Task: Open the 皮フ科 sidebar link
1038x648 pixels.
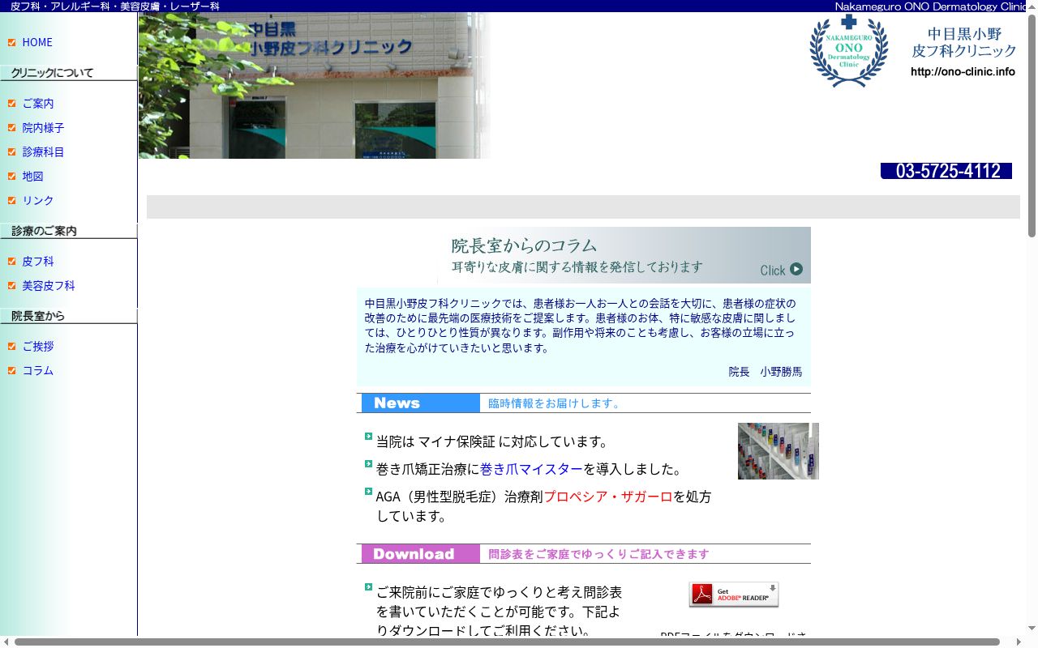Action: click(38, 262)
